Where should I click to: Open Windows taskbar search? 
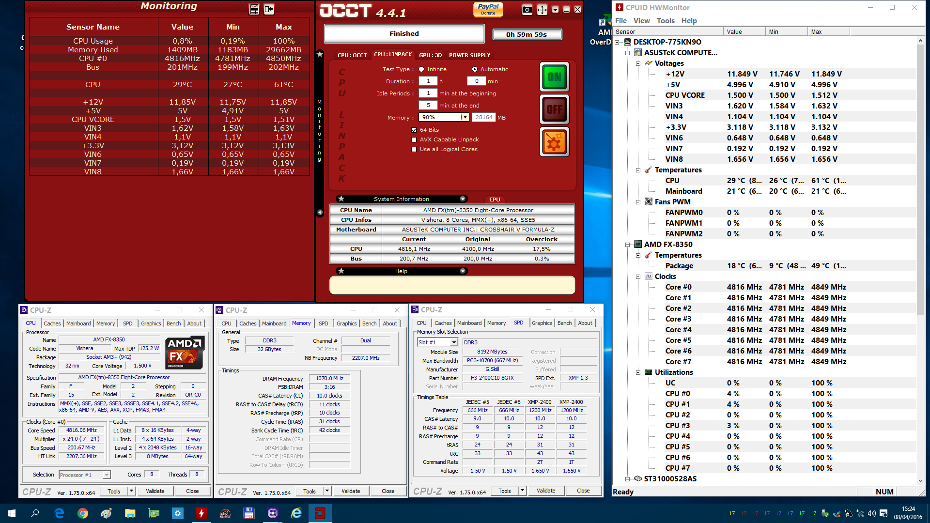click(35, 513)
